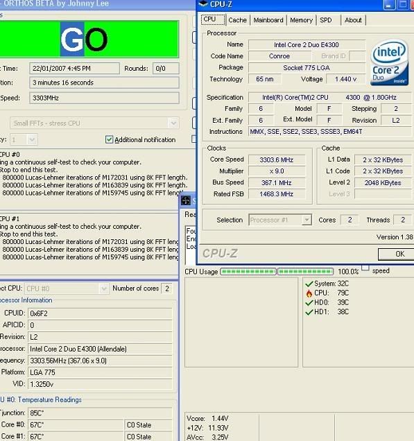Click the Multiplier value x 9.0
The height and width of the screenshot is (441, 414).
(x=277, y=171)
